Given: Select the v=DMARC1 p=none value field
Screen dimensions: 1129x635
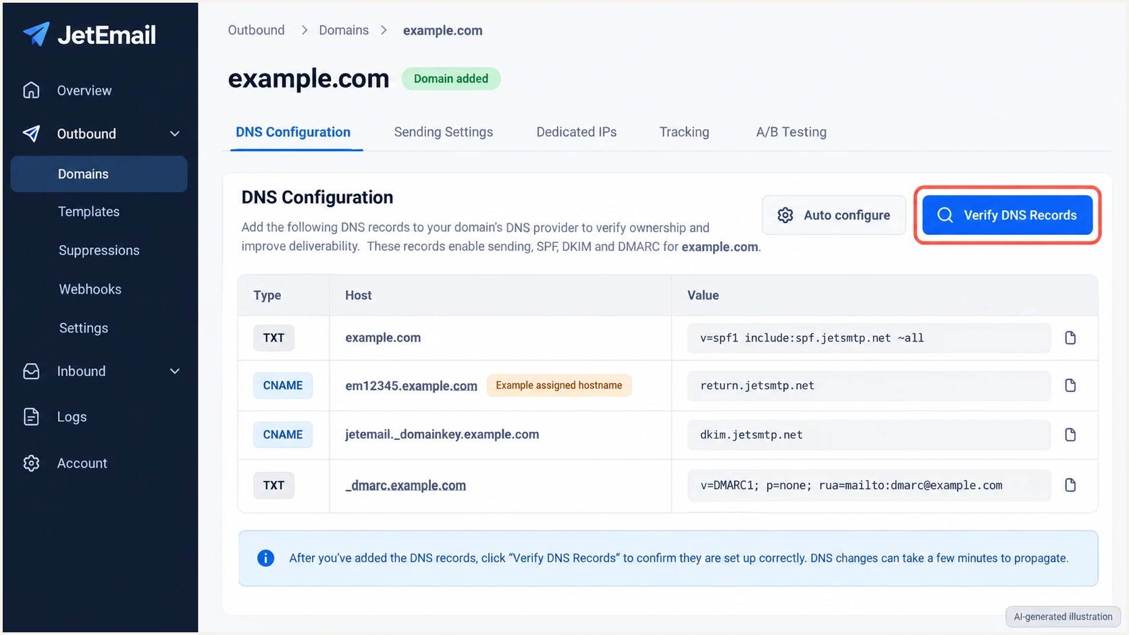Looking at the screenshot, I should 869,485.
